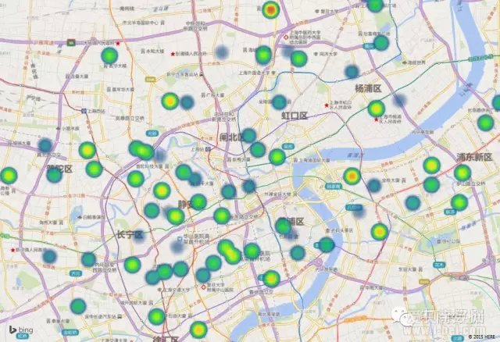This screenshot has width=500, height=342.
Task: Click the 闸北区 district label
Action: [232, 137]
